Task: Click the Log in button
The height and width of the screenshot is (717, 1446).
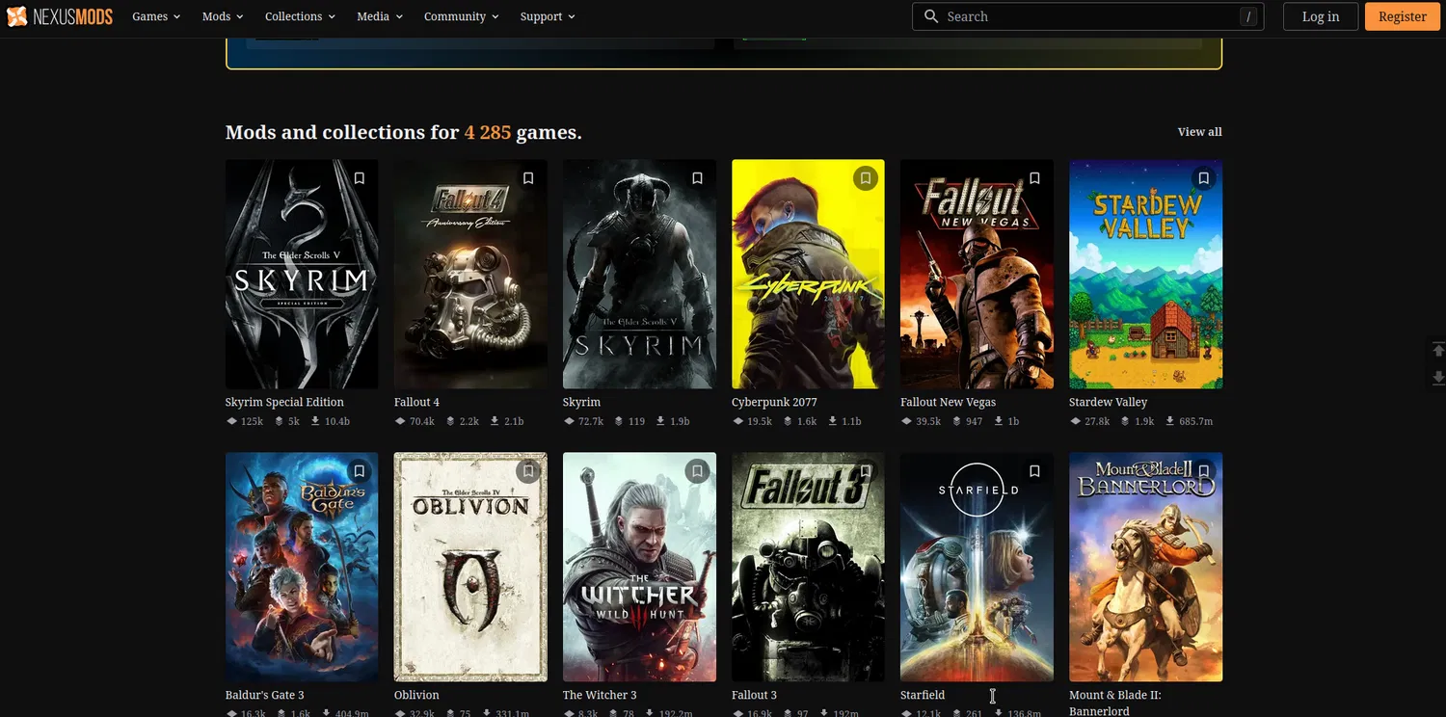Action: click(x=1321, y=16)
